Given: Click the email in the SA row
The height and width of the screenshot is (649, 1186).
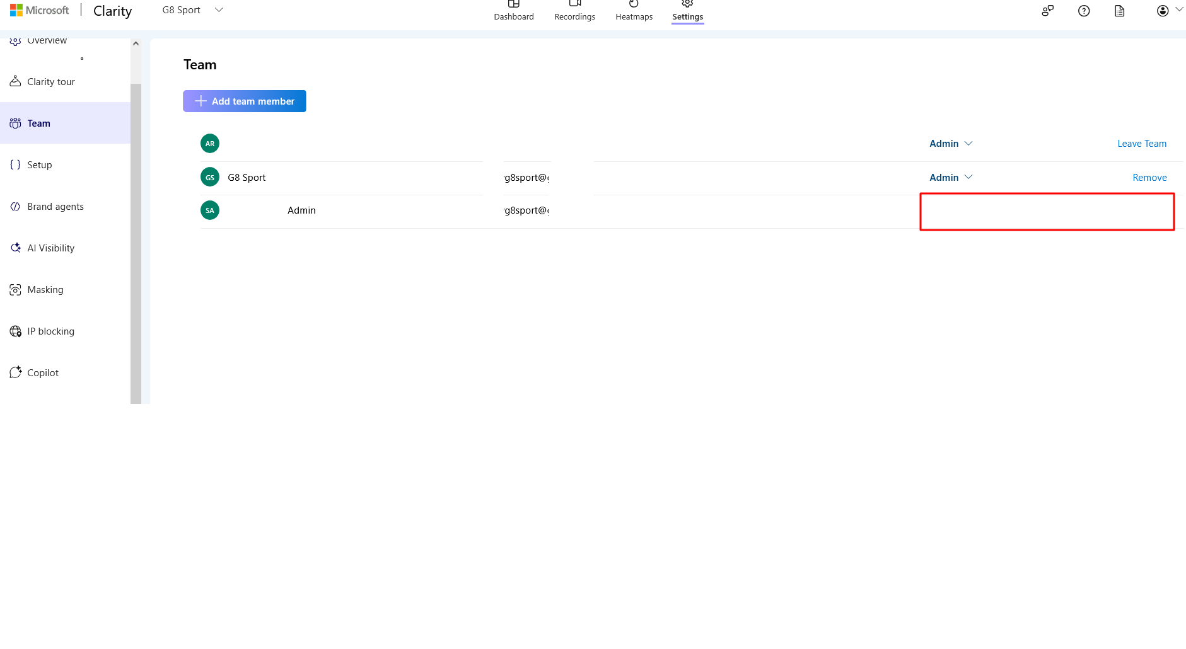Looking at the screenshot, I should [526, 210].
